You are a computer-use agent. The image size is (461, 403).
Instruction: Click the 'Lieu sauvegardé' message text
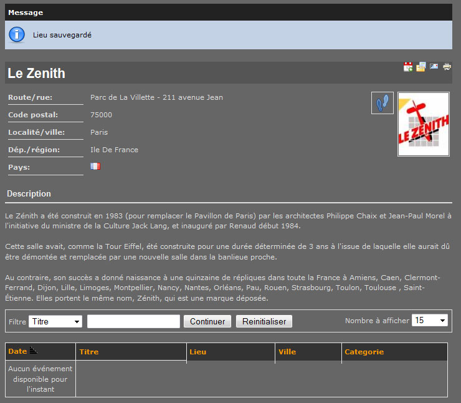coord(62,35)
